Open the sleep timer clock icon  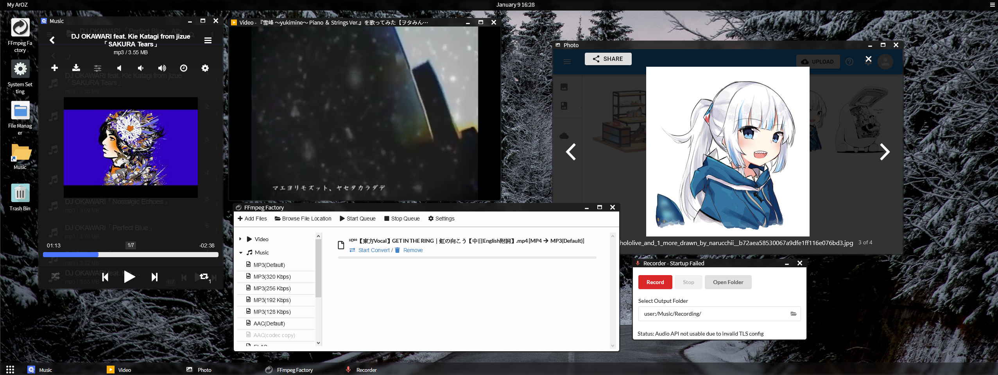click(183, 68)
